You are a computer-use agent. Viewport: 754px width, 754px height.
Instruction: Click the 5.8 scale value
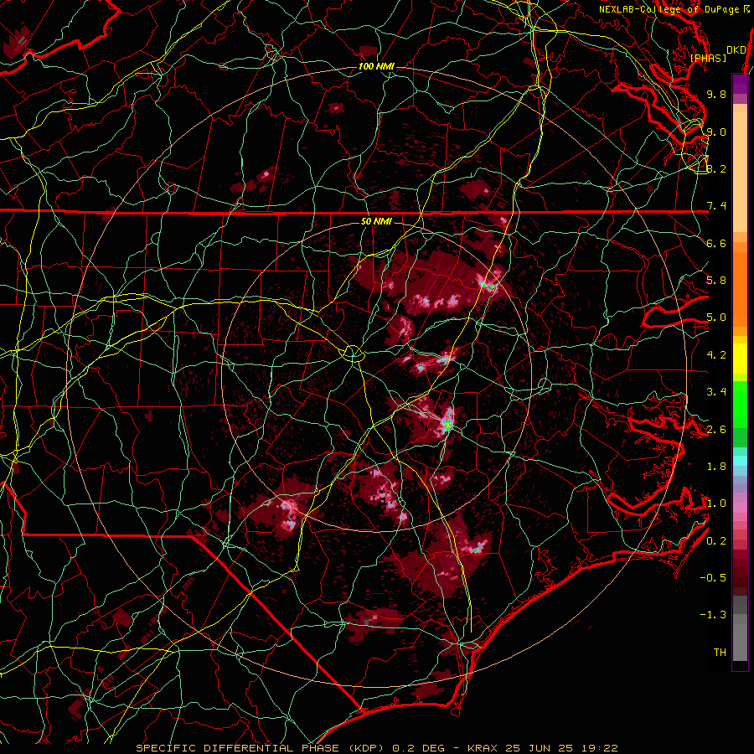tap(716, 281)
